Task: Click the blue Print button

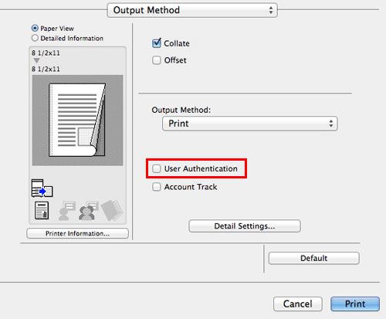Action: click(355, 304)
